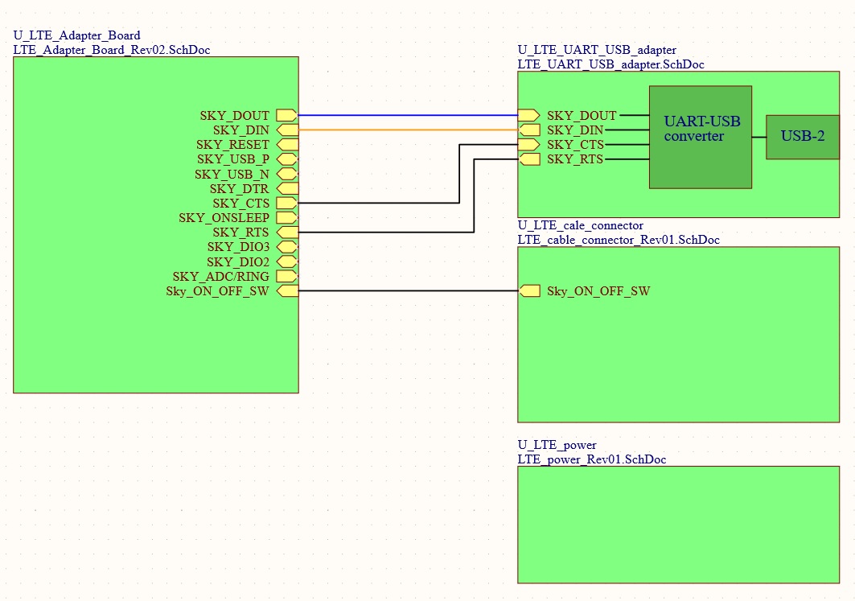855x601 pixels.
Task: Click the LTE_power_Rev01.SchDoc file name
Action: (592, 459)
